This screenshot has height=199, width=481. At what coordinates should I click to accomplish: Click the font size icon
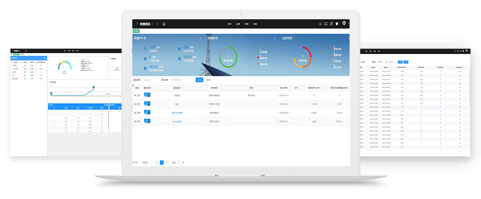[331, 24]
